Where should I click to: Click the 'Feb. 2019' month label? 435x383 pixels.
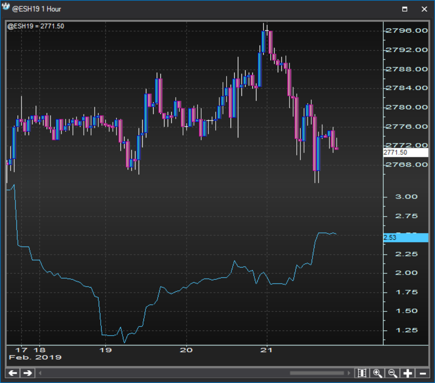(35, 357)
